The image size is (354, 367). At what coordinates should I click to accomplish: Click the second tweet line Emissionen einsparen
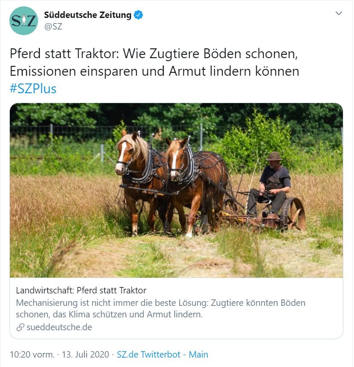coord(154,71)
